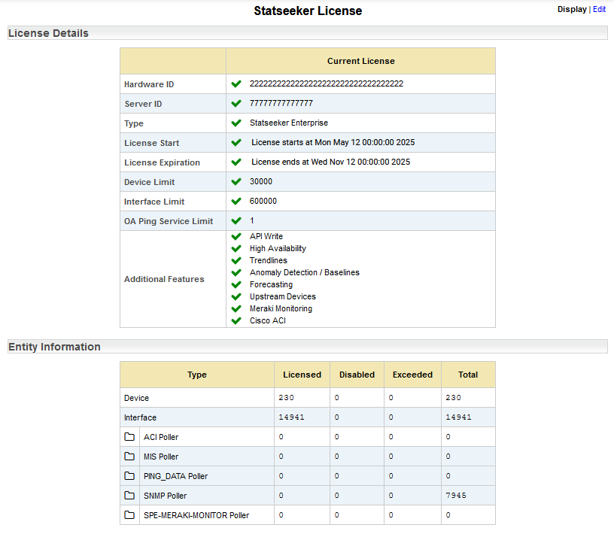The height and width of the screenshot is (534, 614).
Task: Expand the PING_DATA Poller folder icon
Action: click(129, 475)
